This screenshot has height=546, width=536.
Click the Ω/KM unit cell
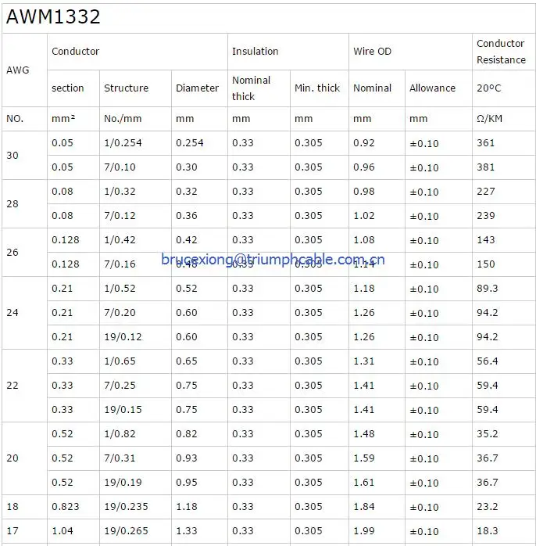[490, 119]
